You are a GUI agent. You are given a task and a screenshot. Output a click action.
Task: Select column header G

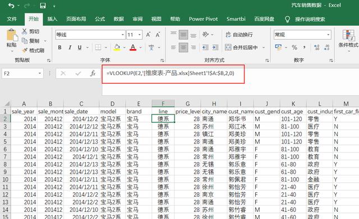tap(187, 104)
